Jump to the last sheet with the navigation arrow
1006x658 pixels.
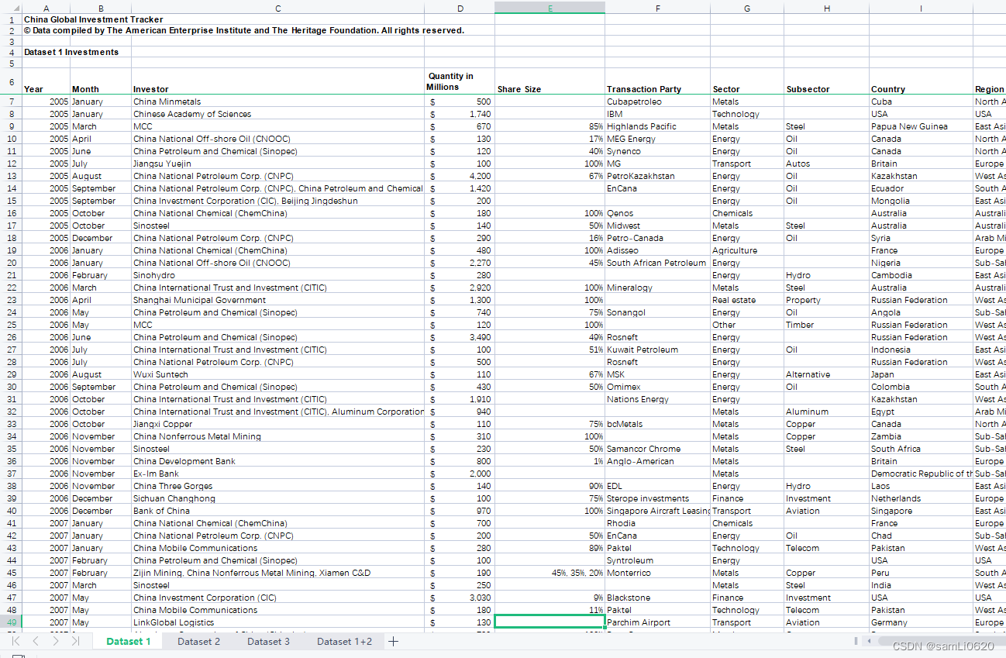pos(75,641)
